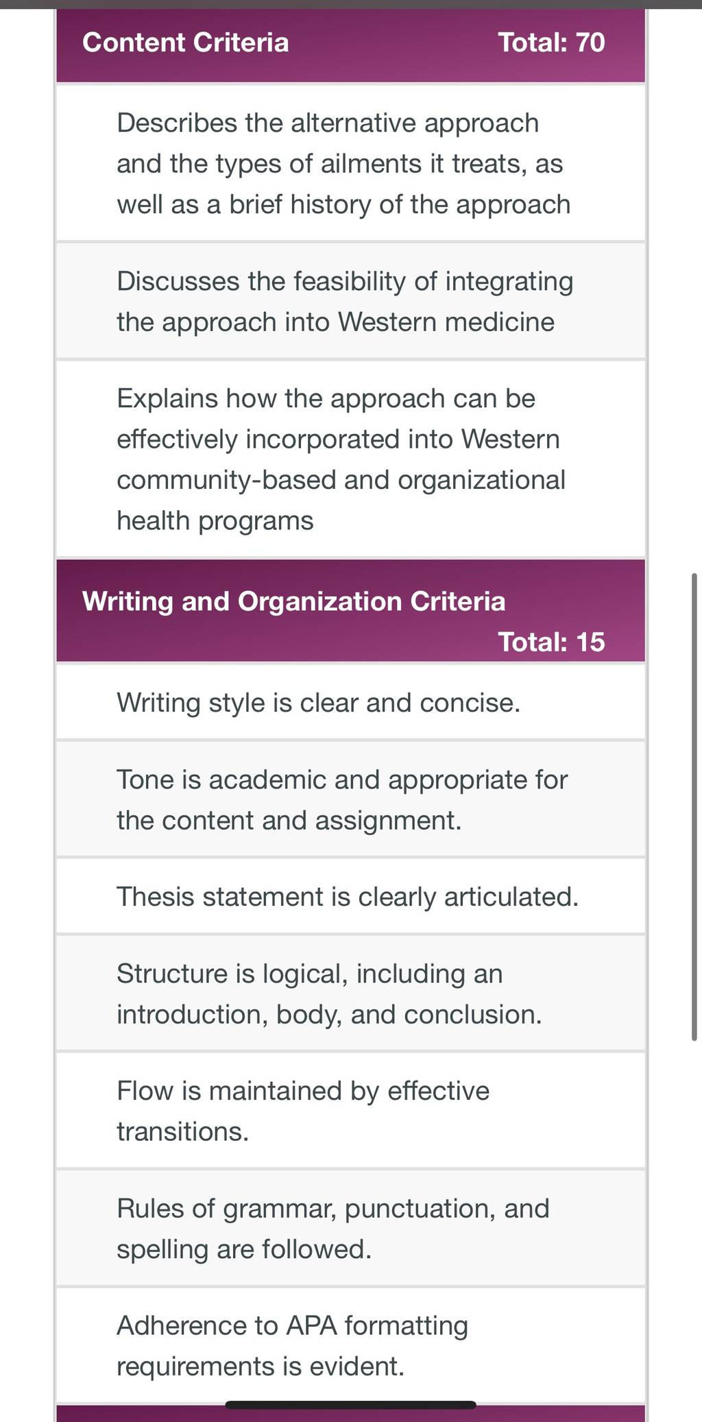The height and width of the screenshot is (1422, 702).
Task: Tap the home indicator bar at the bottom
Action: click(350, 1405)
